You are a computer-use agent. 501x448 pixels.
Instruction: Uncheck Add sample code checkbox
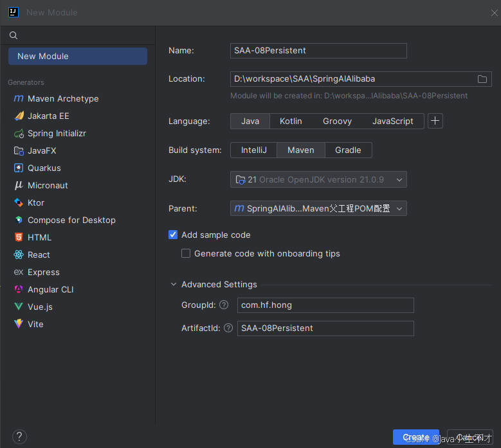click(173, 235)
